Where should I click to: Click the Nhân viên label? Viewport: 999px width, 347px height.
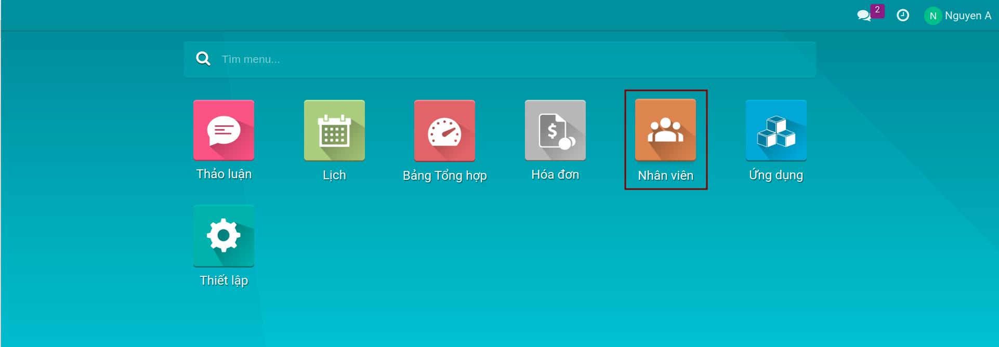666,176
